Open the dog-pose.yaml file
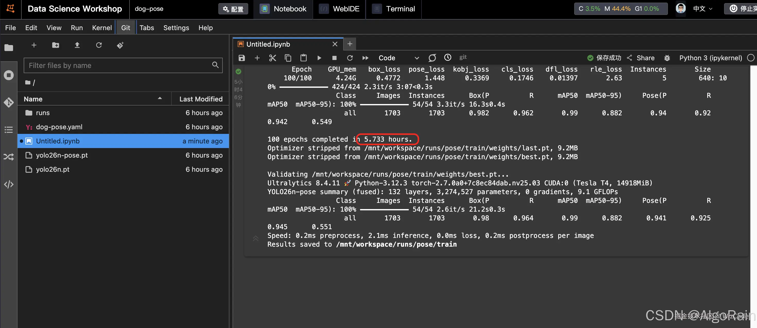Screen dimensions: 757x328 coord(59,127)
